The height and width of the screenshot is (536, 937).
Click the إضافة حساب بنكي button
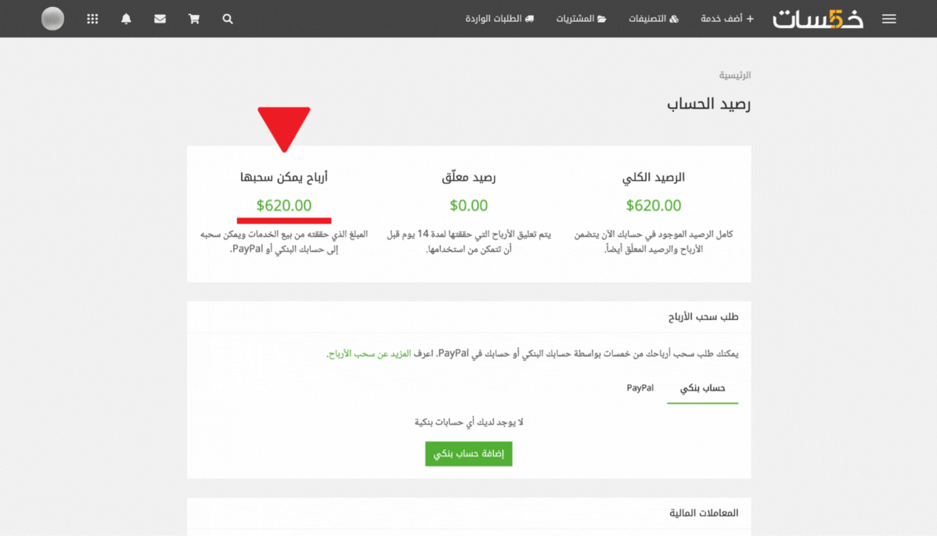click(468, 454)
